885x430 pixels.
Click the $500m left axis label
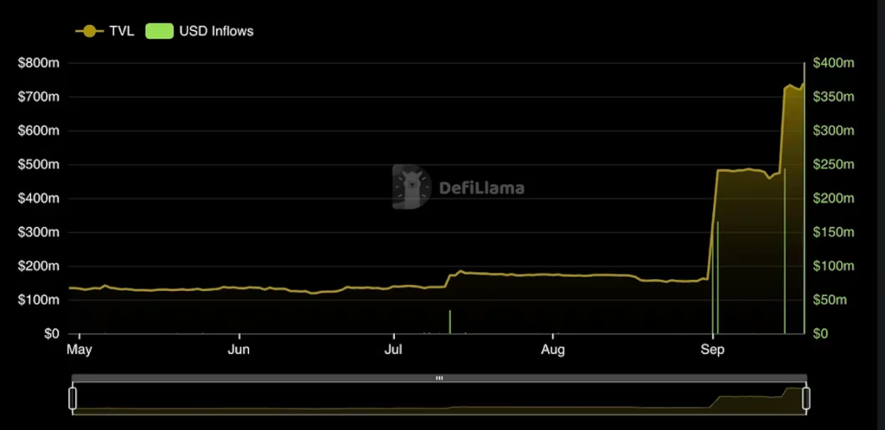pyautogui.click(x=39, y=165)
